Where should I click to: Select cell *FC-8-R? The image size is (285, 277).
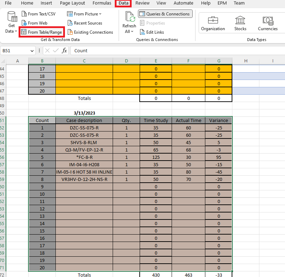pos(84,157)
